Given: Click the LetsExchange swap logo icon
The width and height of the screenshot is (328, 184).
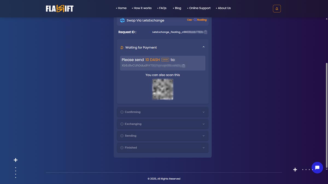Looking at the screenshot, I should (122, 20).
